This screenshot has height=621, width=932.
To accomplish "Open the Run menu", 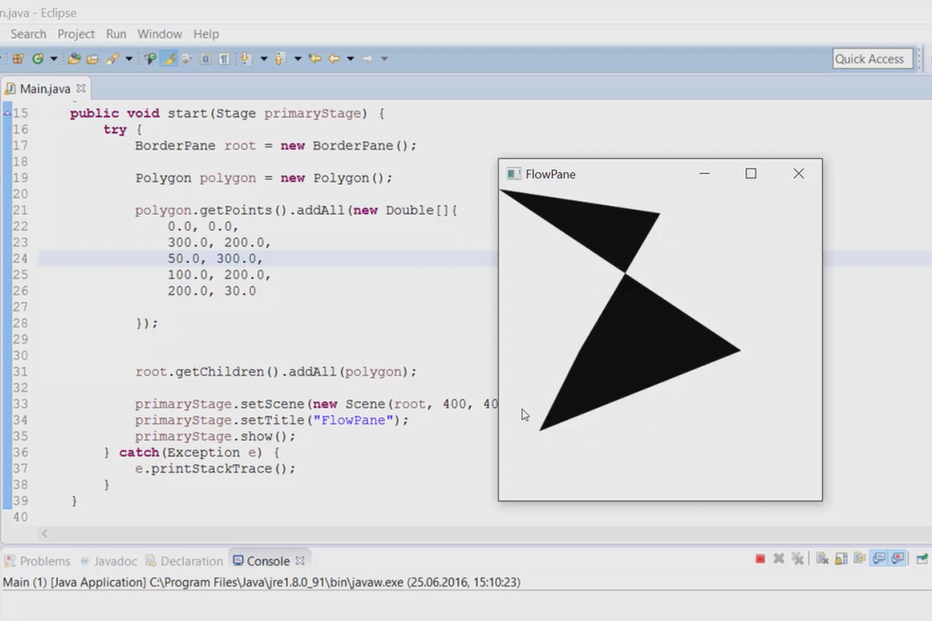I will (x=116, y=34).
